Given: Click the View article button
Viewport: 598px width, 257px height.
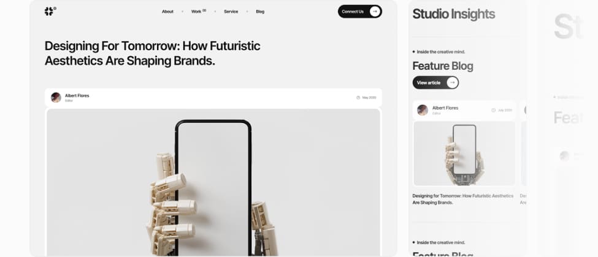Looking at the screenshot, I should click(435, 82).
